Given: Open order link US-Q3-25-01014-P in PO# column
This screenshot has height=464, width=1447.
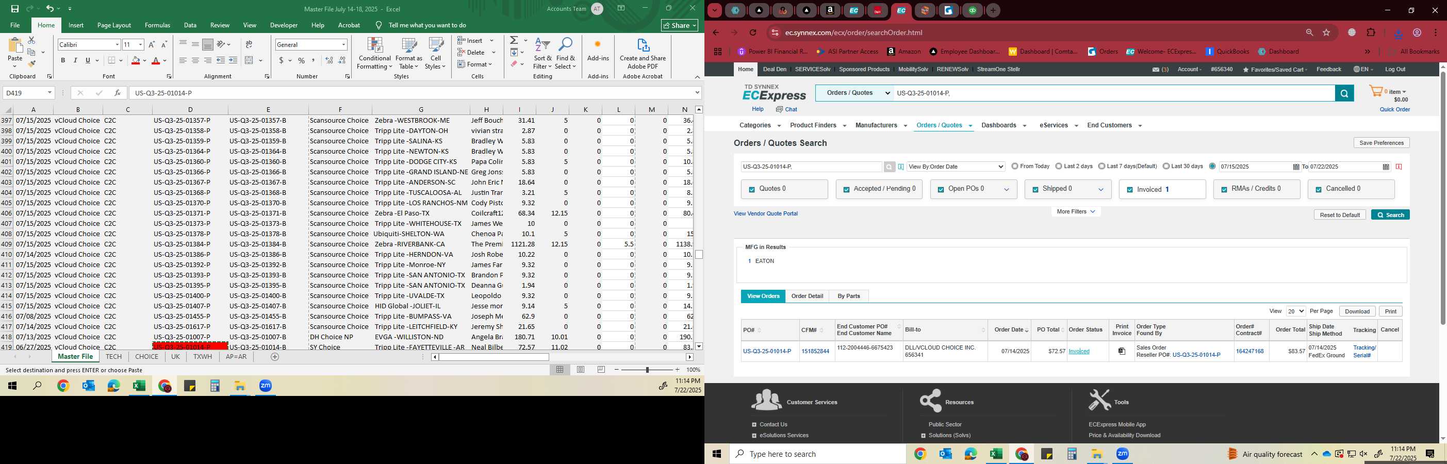Looking at the screenshot, I should click(x=767, y=352).
